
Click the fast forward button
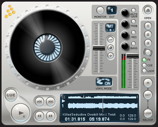coord(51,116)
